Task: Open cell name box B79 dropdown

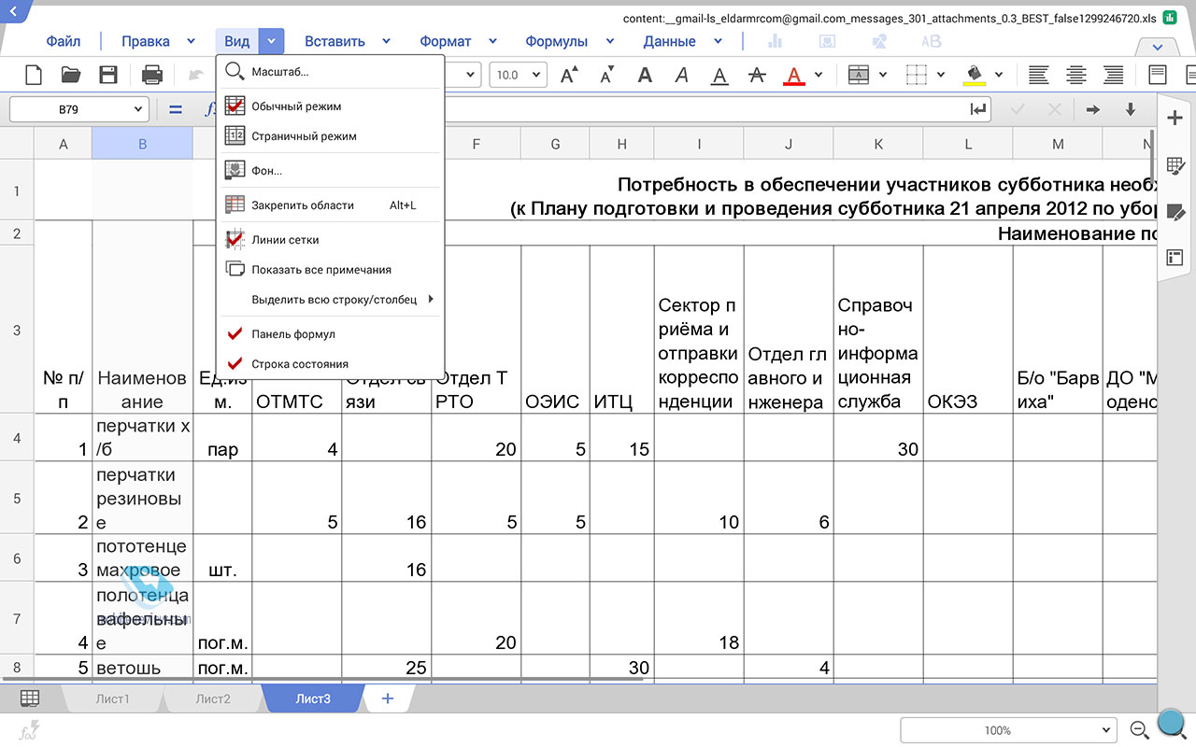Action: [137, 109]
